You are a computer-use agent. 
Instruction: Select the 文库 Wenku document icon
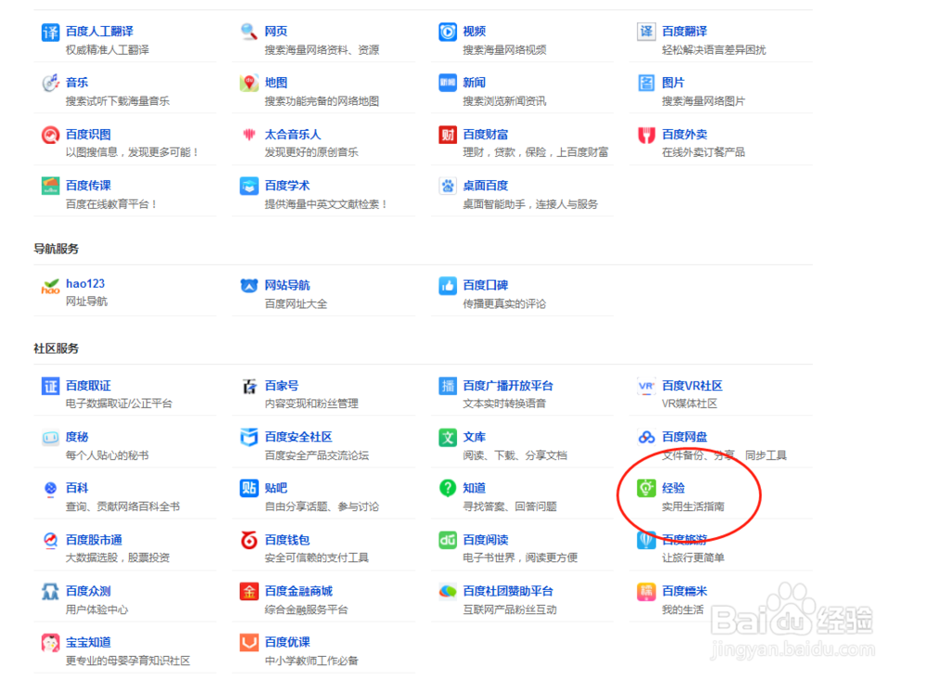coord(446,437)
